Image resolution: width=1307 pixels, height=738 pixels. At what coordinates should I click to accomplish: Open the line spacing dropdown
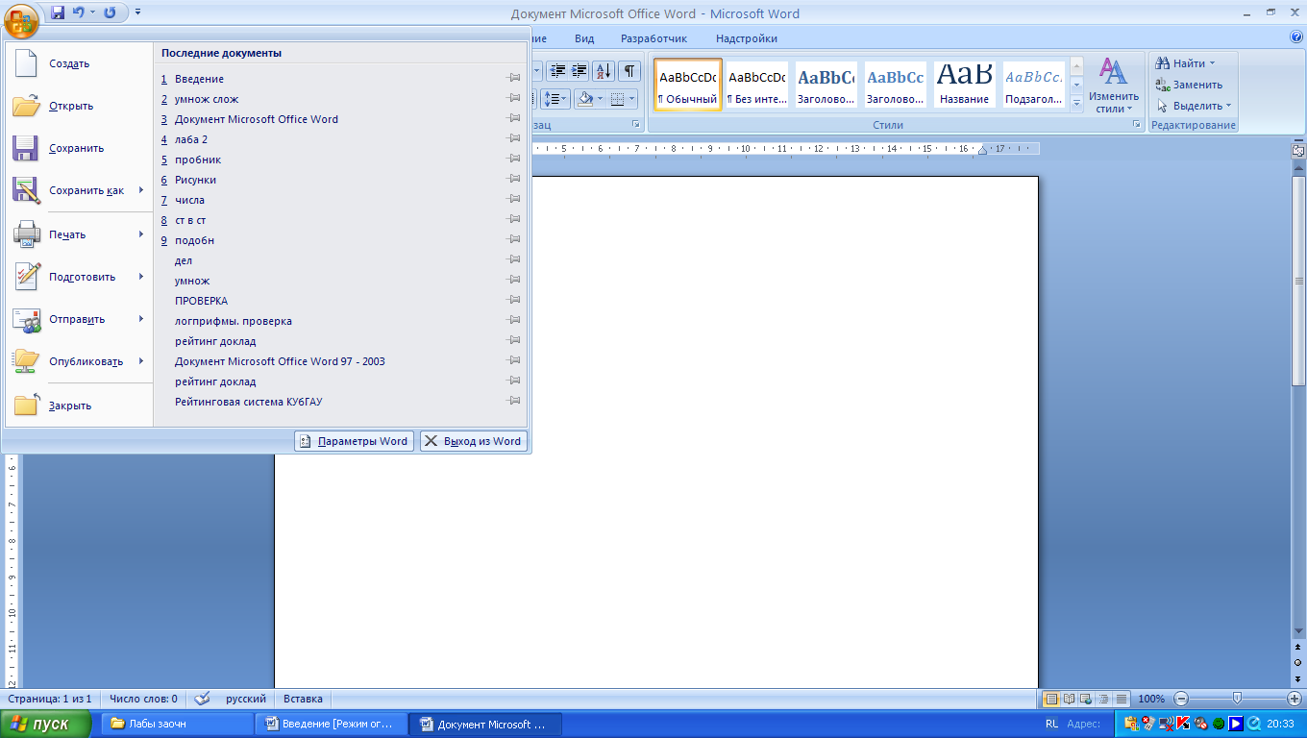point(555,98)
